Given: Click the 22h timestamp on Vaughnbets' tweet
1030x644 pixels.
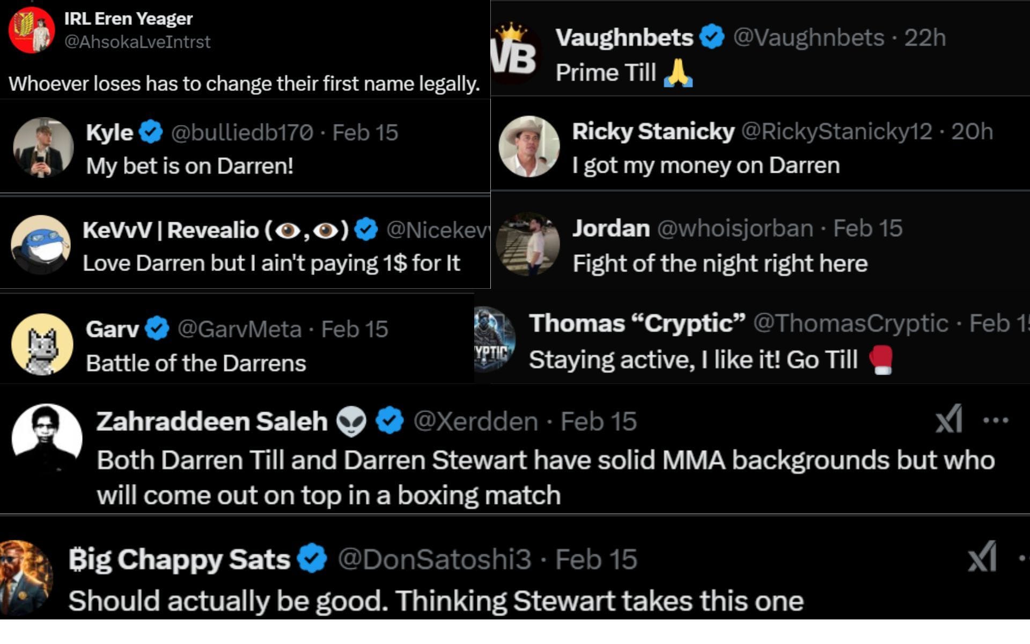Looking at the screenshot, I should coord(925,38).
